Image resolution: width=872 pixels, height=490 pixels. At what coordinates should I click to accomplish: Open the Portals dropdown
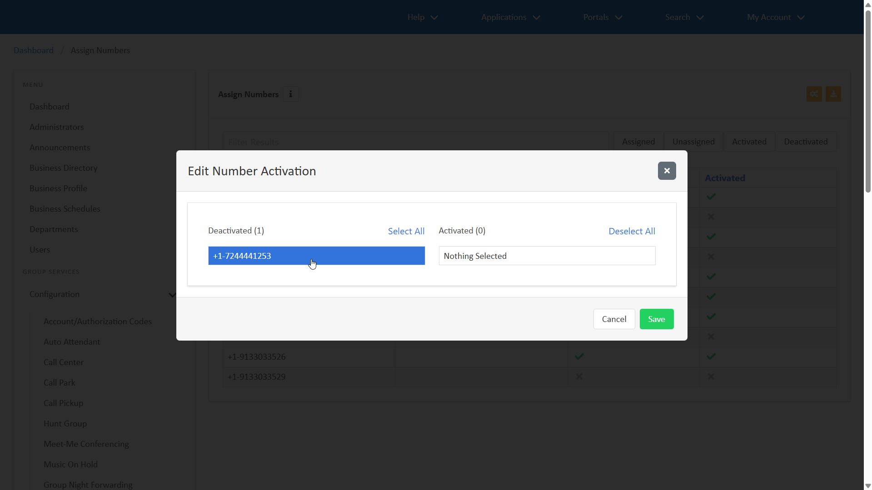[603, 17]
